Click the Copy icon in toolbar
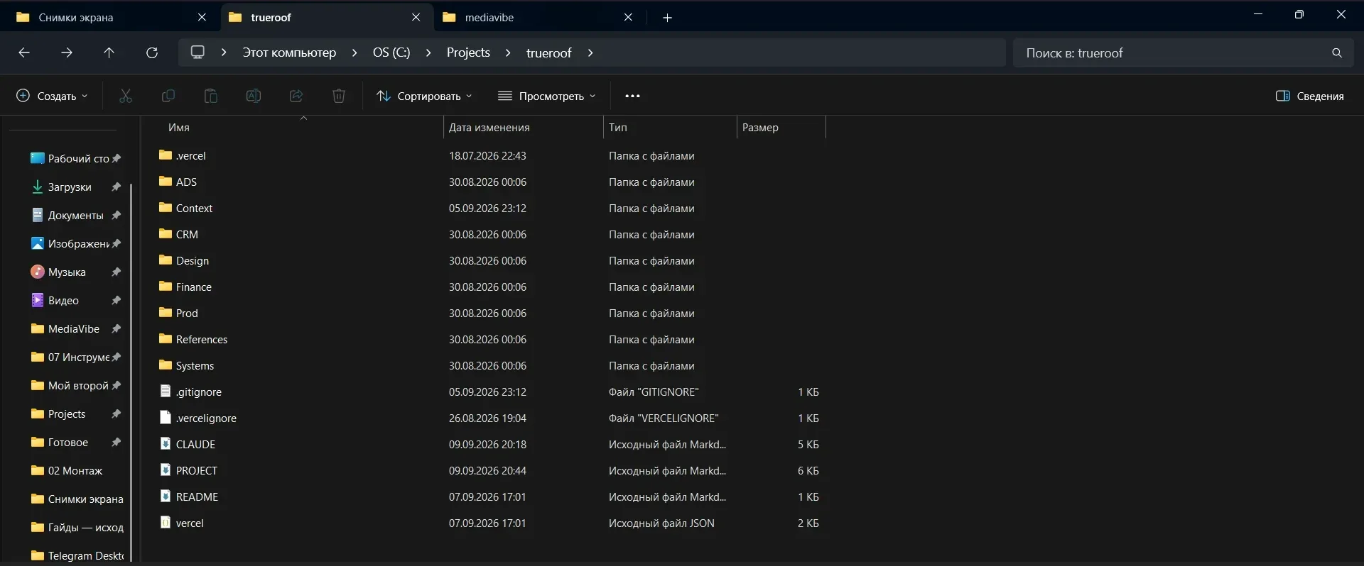This screenshot has height=566, width=1364. (x=168, y=96)
